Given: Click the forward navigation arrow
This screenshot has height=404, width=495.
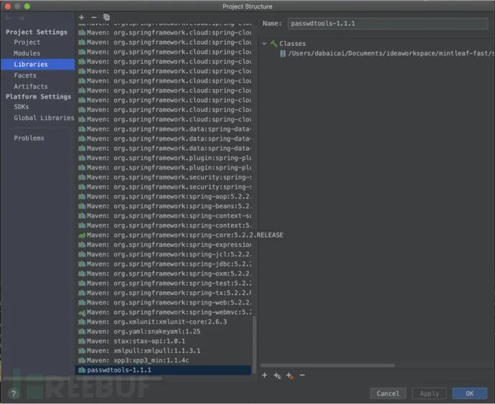Looking at the screenshot, I should tap(21, 19).
